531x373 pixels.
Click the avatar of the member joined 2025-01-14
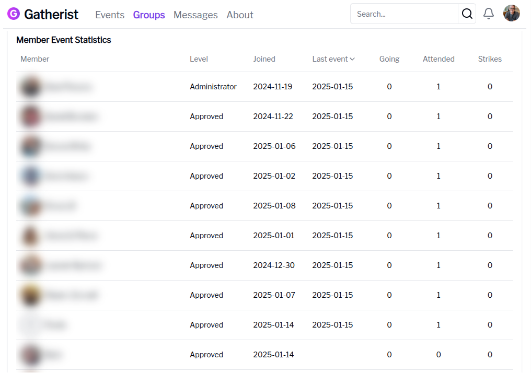[x=30, y=324]
